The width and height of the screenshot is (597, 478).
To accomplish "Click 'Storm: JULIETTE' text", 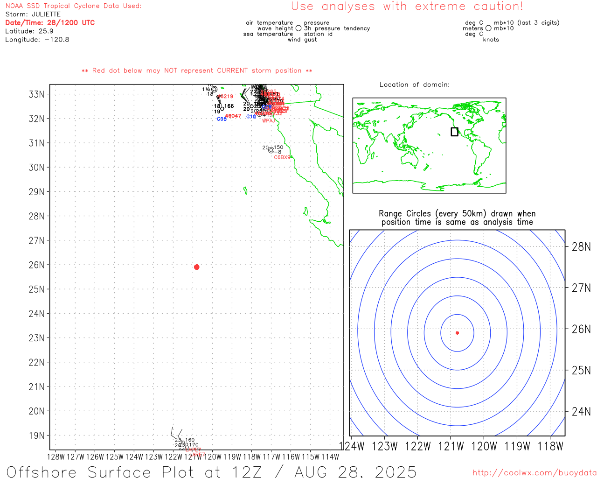I will point(33,14).
